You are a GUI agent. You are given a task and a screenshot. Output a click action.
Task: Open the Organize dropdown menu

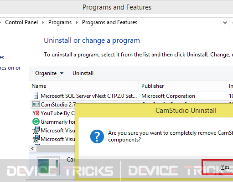[49, 73]
